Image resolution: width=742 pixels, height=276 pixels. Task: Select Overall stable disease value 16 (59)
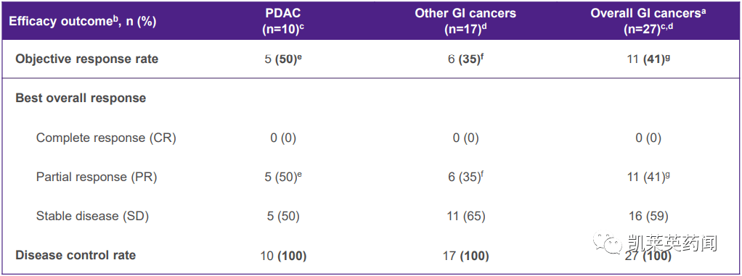pyautogui.click(x=648, y=216)
